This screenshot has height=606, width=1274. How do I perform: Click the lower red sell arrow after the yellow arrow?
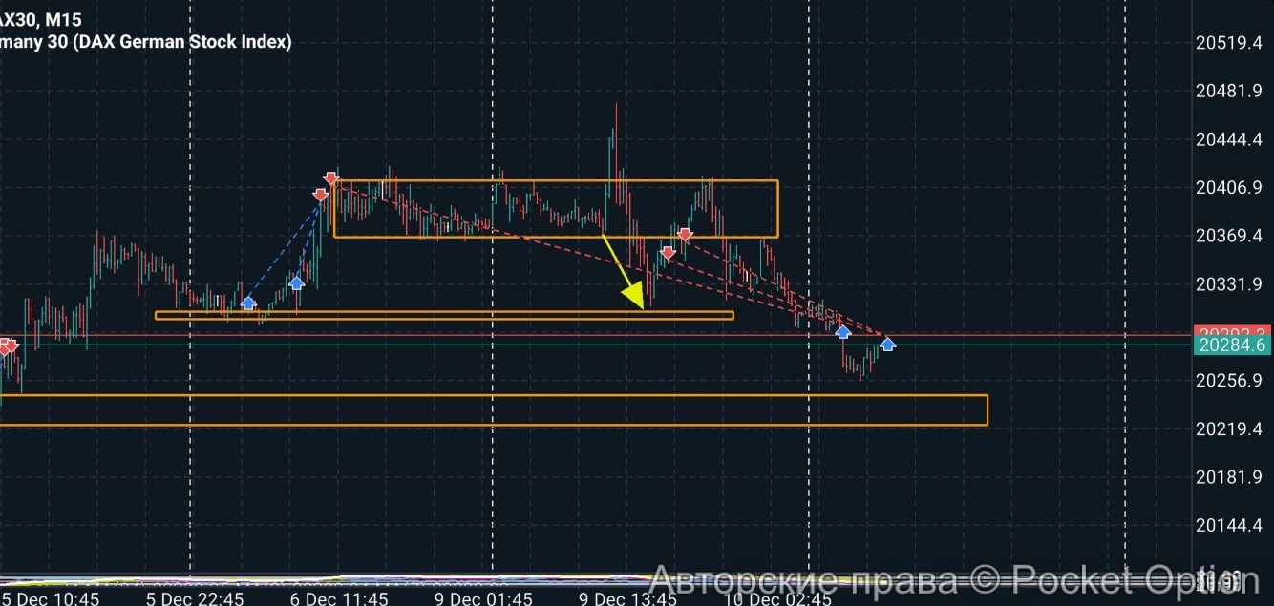tap(669, 253)
